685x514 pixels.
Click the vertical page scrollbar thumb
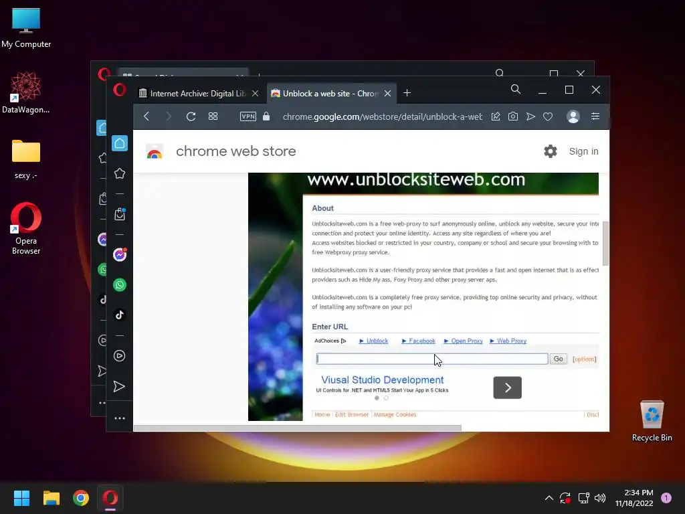[x=605, y=244]
